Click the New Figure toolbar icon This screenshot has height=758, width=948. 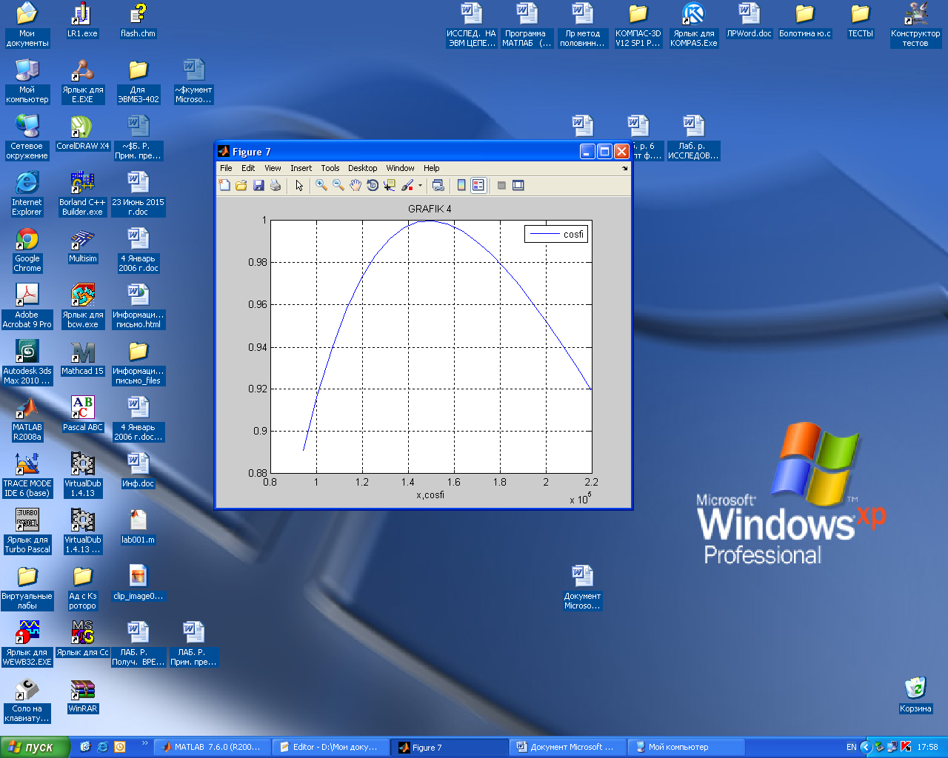coord(225,185)
